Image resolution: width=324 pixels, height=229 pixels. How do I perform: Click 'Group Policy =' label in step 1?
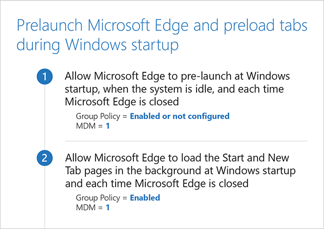(101, 116)
